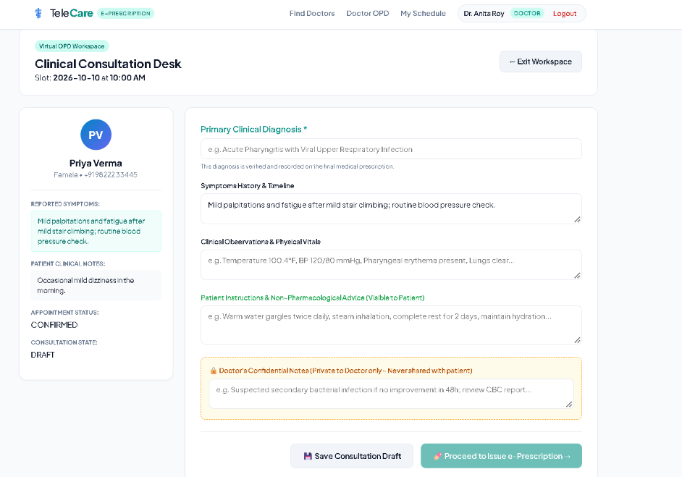The height and width of the screenshot is (477, 682).
Task: Click the Patient Instructions (Visible to Patient) label
Action: click(312, 297)
